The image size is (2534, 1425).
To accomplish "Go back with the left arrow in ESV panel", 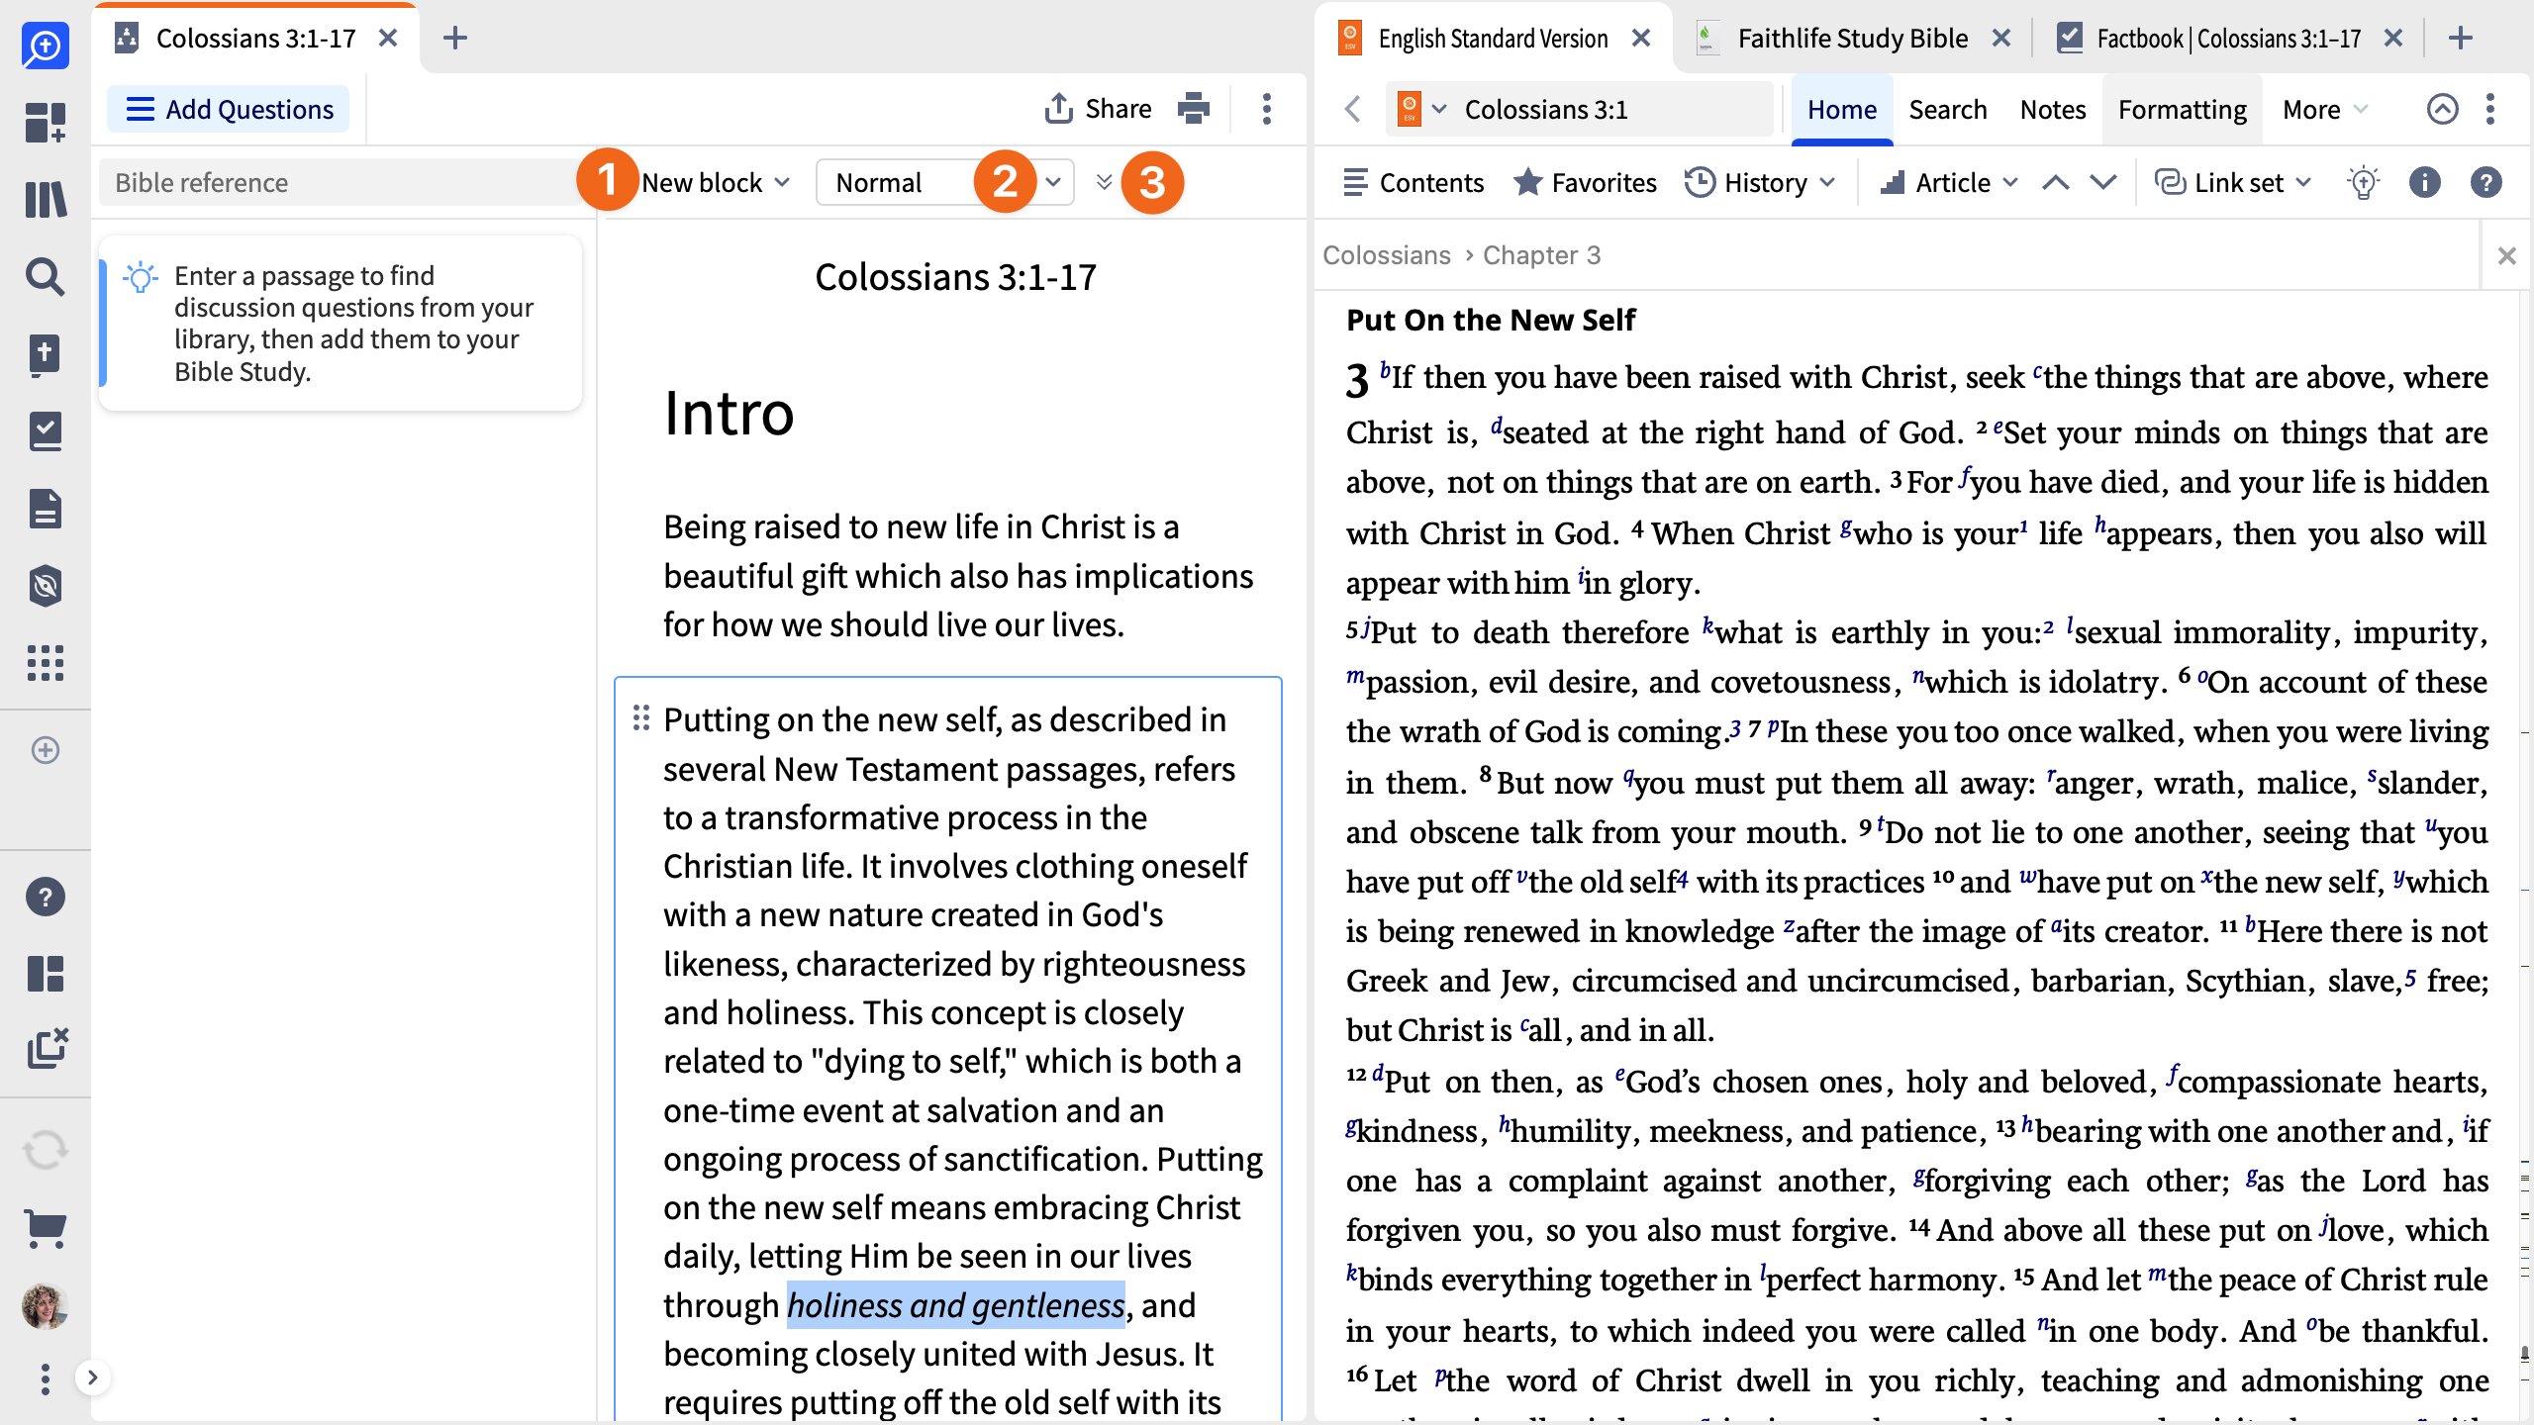I will point(1353,109).
